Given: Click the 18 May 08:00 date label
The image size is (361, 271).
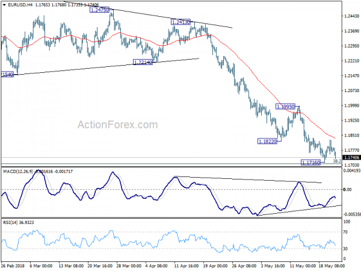Looking at the screenshot, I should pos(332,266).
